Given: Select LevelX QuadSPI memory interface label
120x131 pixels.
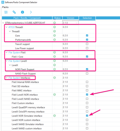Looking at the screenshot, I should [x=28, y=107].
